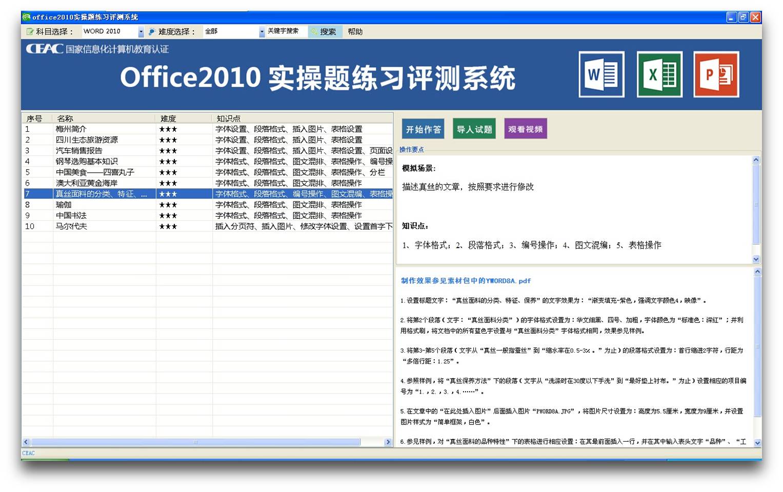Click the horizontal scrollbar under the question list
This screenshot has height=492, width=783.
click(195, 442)
